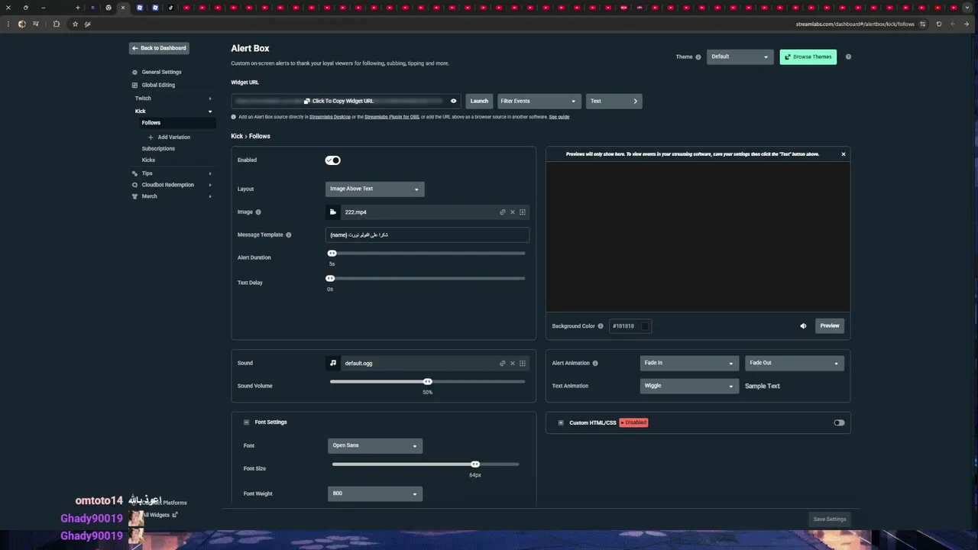Toggle Custom HTML/CSS switch
This screenshot has width=978, height=550.
839,423
